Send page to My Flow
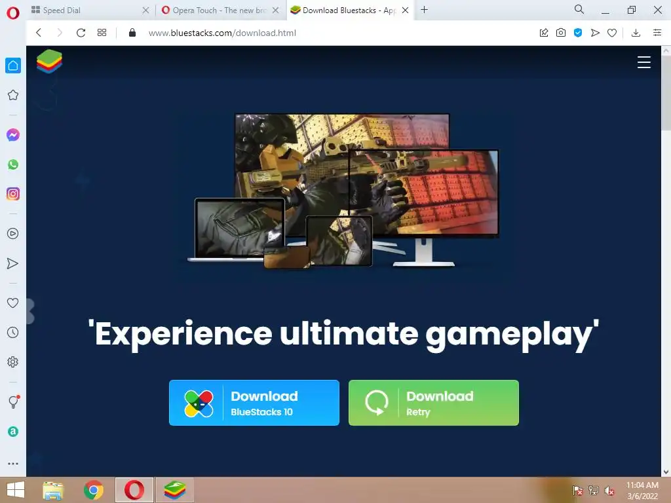 pos(595,33)
